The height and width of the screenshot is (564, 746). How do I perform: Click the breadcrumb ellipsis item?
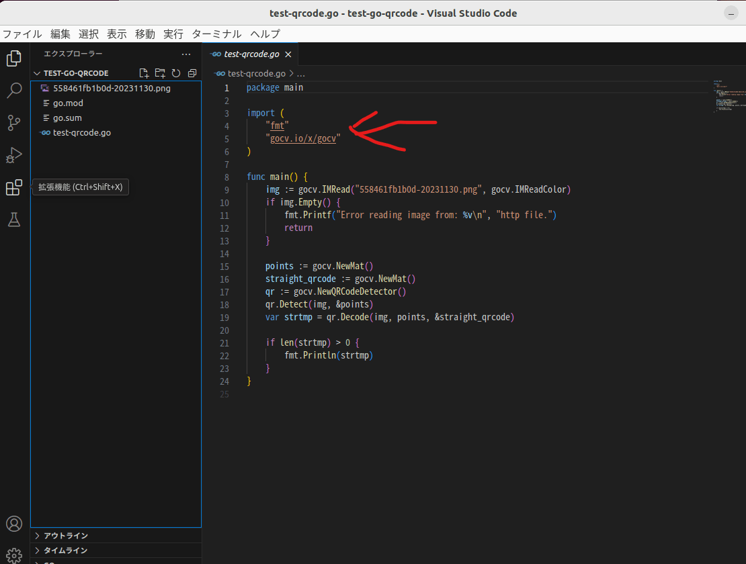pyautogui.click(x=300, y=74)
